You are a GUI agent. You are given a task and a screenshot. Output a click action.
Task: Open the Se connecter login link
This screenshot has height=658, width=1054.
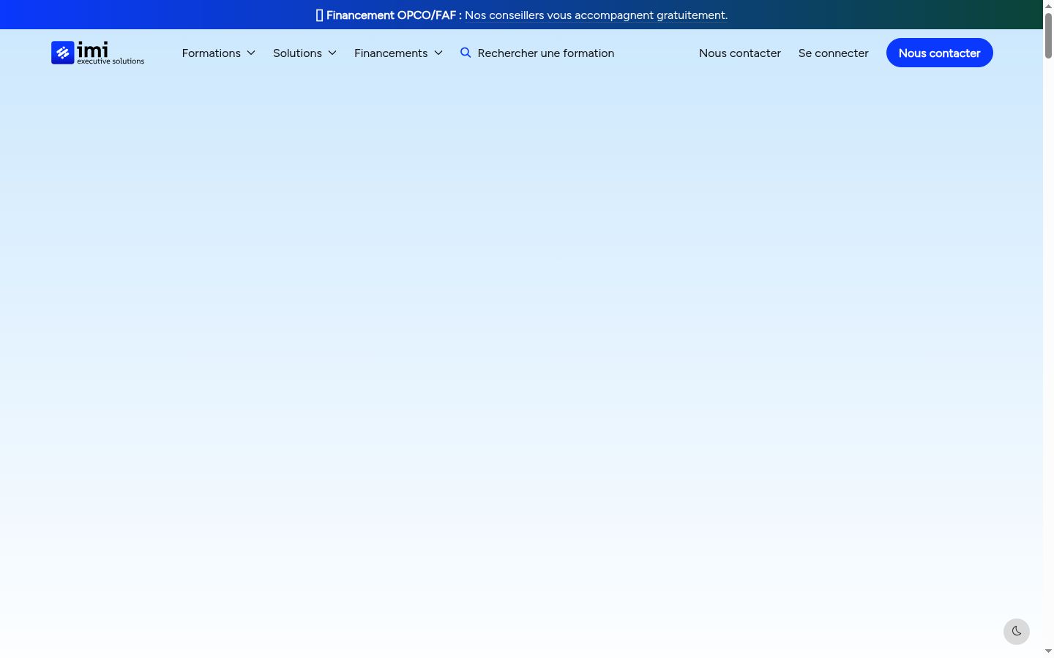[833, 53]
